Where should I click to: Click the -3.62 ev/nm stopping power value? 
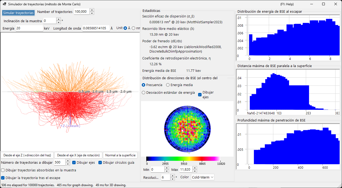[185, 49]
